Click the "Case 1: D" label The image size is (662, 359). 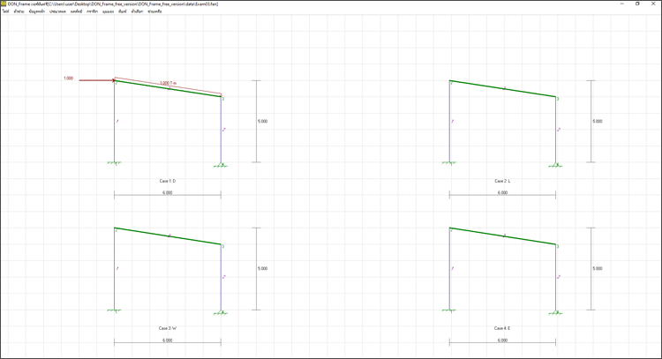coord(167,181)
